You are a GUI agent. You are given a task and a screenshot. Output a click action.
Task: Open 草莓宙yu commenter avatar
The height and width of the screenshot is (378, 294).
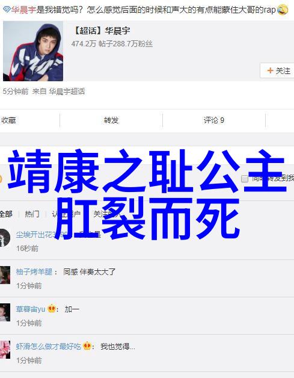5,312
